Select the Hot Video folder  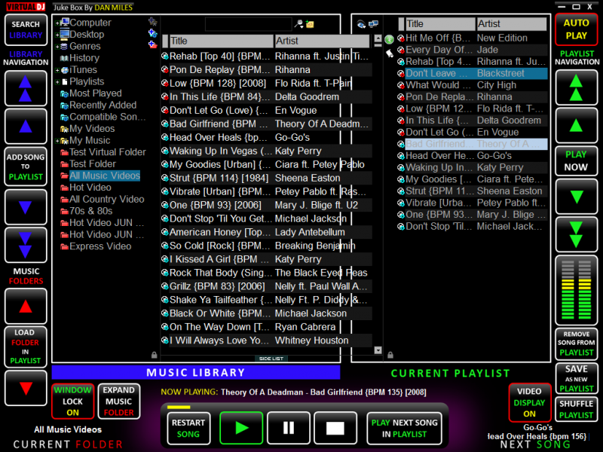(x=90, y=188)
